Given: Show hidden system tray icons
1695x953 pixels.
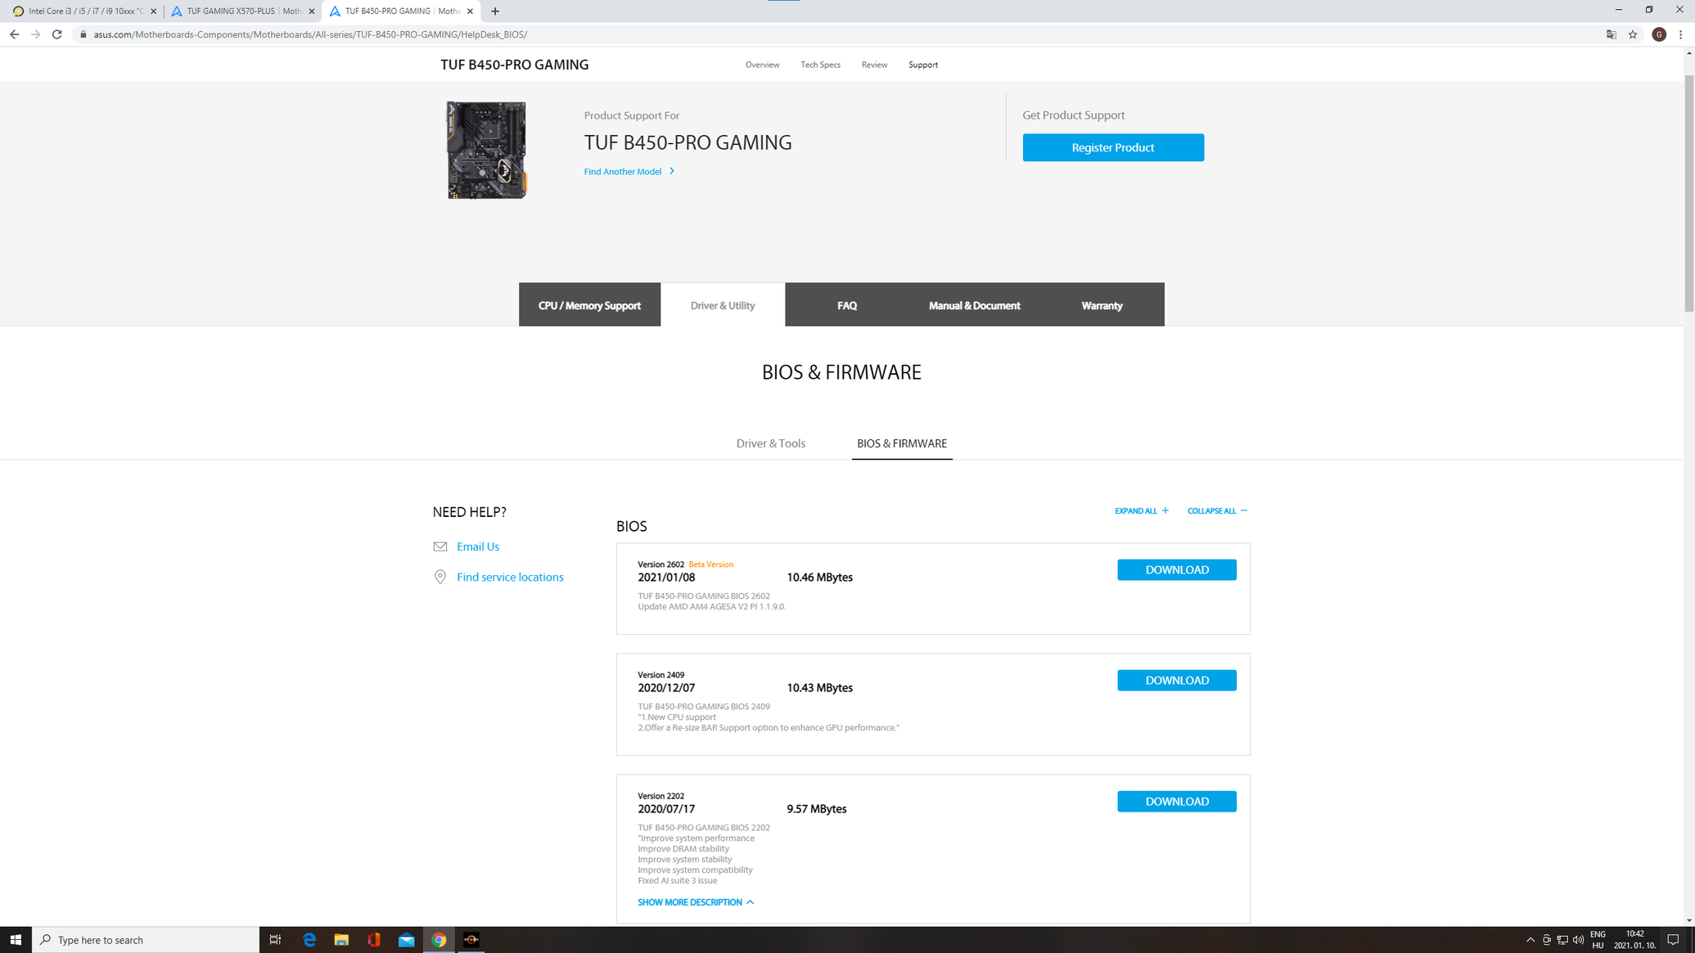Looking at the screenshot, I should (1530, 940).
